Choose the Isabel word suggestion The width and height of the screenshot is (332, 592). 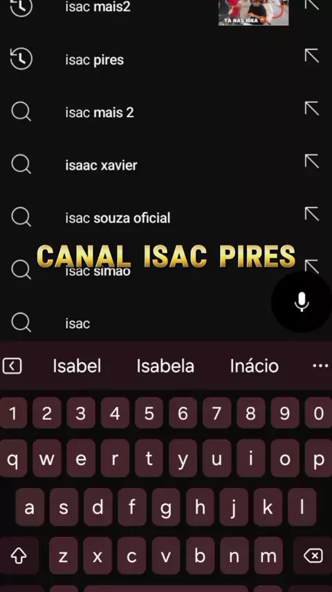[x=77, y=366]
